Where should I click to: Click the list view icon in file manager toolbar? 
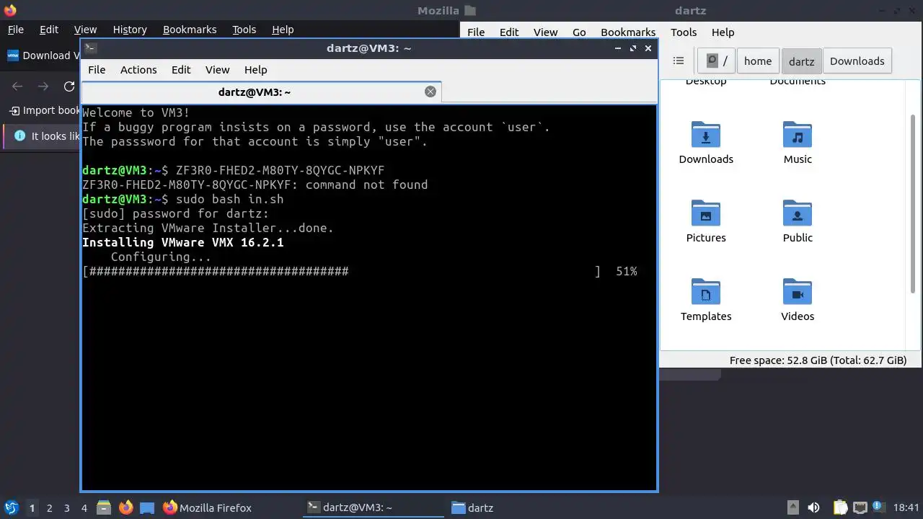click(678, 61)
